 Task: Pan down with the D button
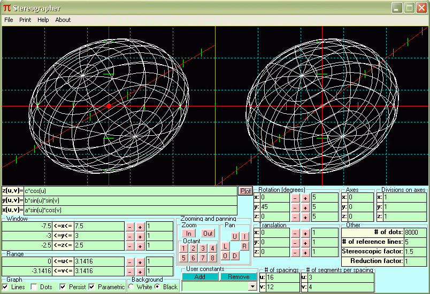click(234, 256)
